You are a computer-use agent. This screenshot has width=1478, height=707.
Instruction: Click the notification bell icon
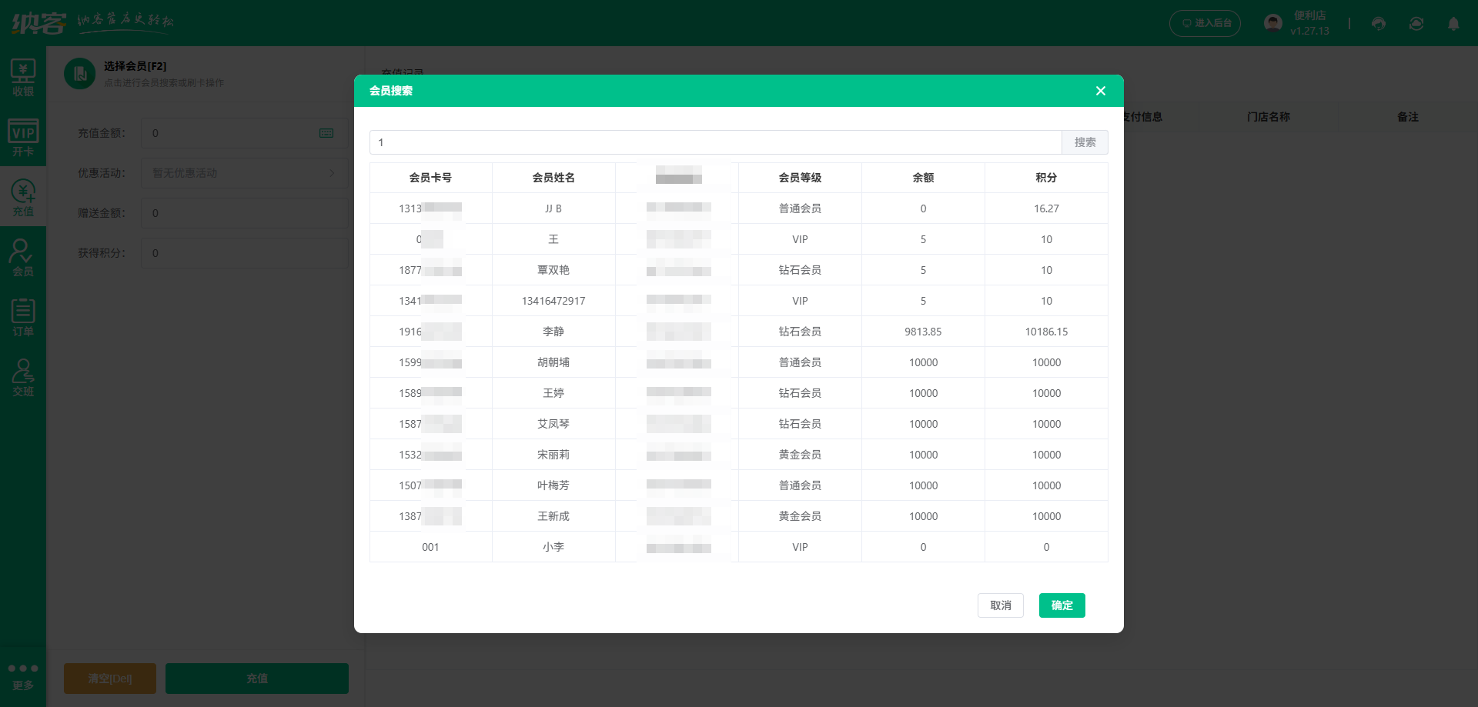coord(1453,24)
